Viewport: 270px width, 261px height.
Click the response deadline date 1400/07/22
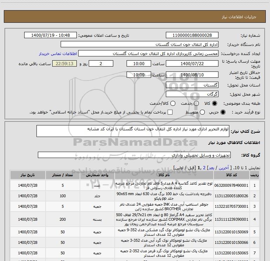(192, 63)
